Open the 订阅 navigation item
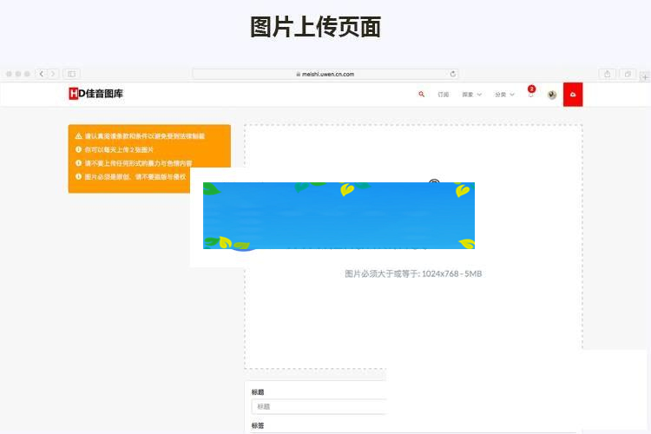 point(444,95)
